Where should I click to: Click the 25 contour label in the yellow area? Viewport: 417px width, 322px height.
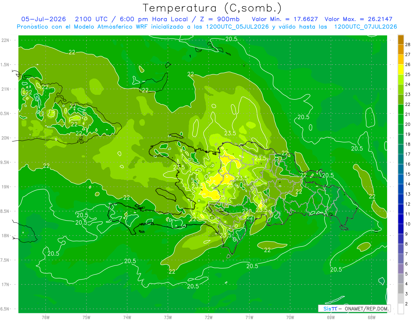(x=230, y=185)
